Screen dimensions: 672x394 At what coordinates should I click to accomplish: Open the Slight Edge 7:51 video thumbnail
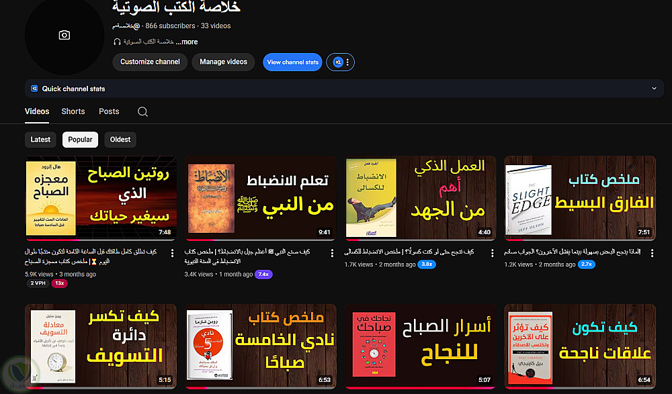pos(581,198)
